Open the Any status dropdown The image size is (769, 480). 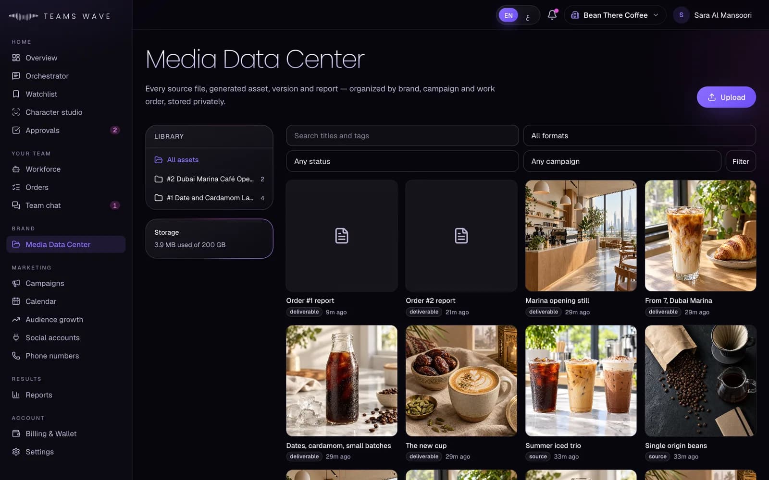tap(402, 161)
